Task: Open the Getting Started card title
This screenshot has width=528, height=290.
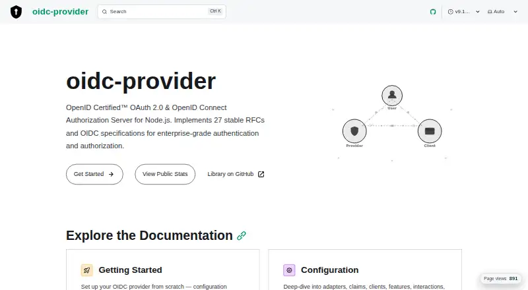Action: [130, 270]
